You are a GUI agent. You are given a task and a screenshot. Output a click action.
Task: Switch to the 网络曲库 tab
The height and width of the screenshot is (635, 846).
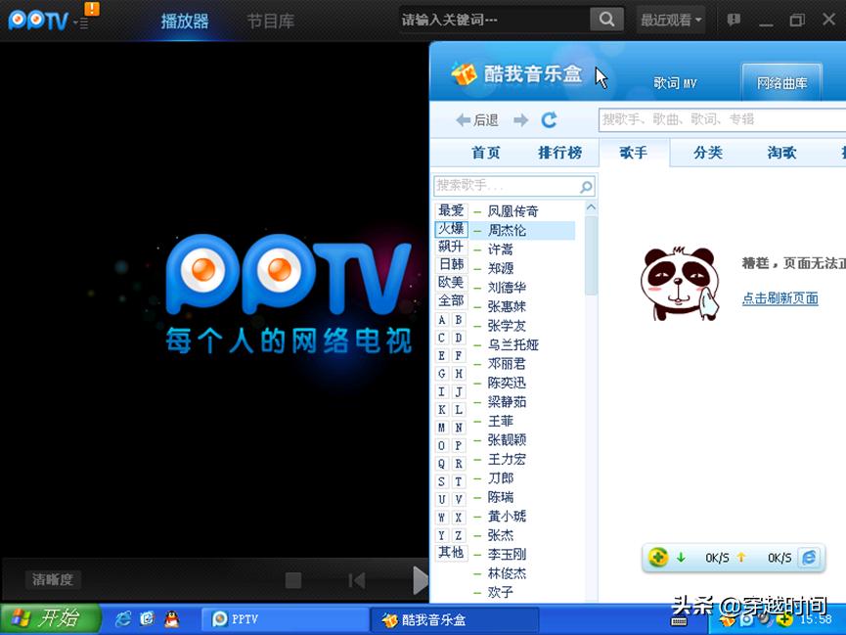point(781,83)
